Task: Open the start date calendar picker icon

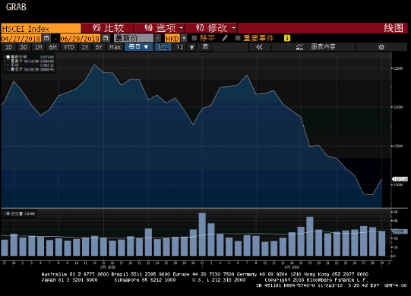Action: [x=46, y=38]
